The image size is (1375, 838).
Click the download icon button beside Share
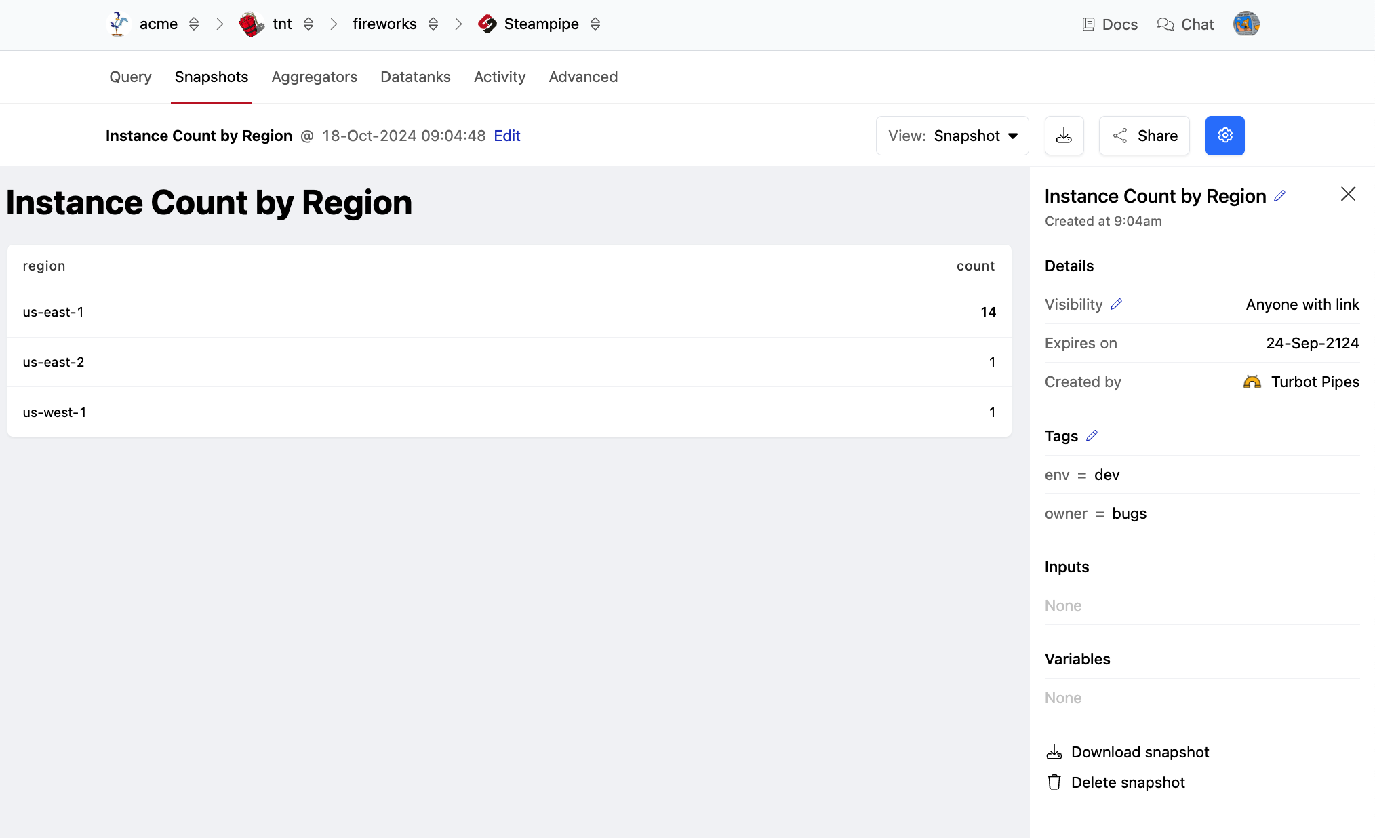[1064, 136]
